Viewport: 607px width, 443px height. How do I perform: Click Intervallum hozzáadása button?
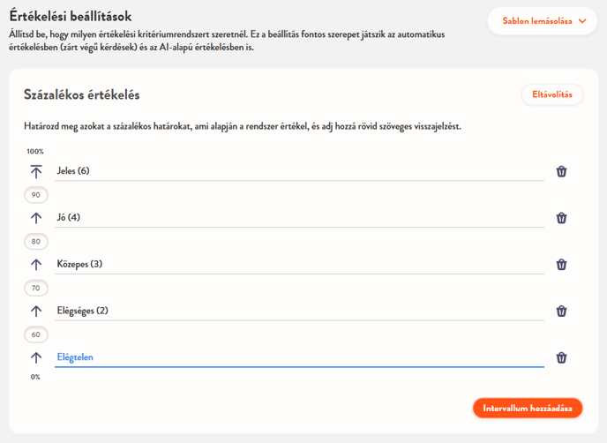pyautogui.click(x=527, y=408)
